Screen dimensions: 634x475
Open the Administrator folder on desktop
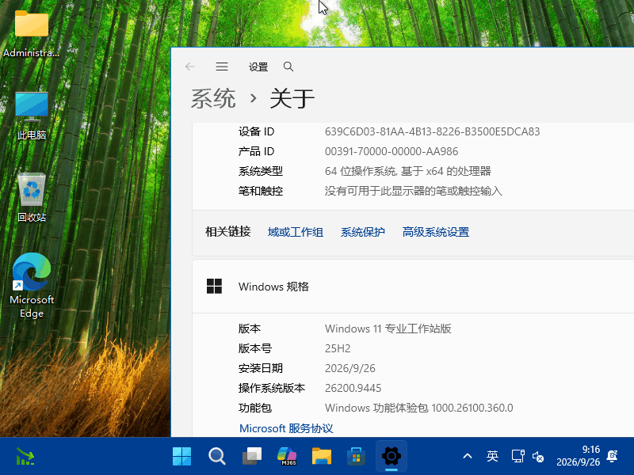(32, 34)
